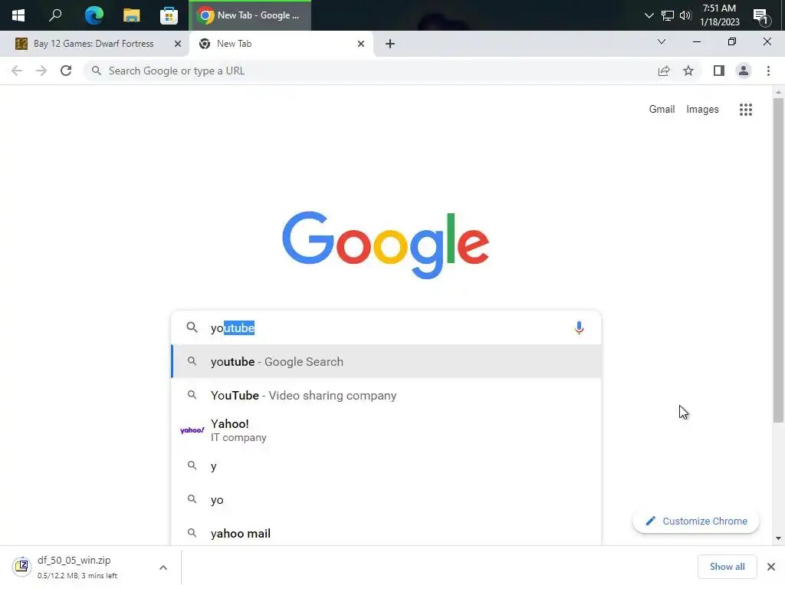Click the Customize Chrome button
Image resolution: width=785 pixels, height=589 pixels.
696,521
